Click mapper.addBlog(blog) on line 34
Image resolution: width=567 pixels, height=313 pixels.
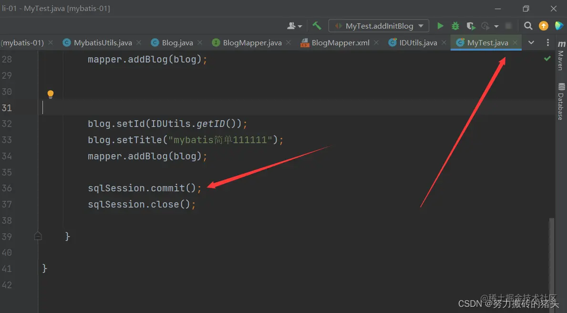coord(147,156)
